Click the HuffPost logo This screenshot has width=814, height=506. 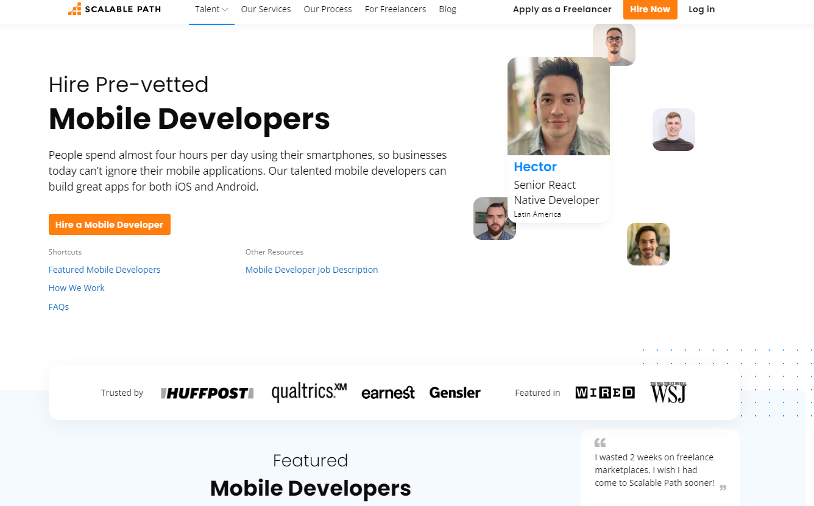click(x=207, y=393)
